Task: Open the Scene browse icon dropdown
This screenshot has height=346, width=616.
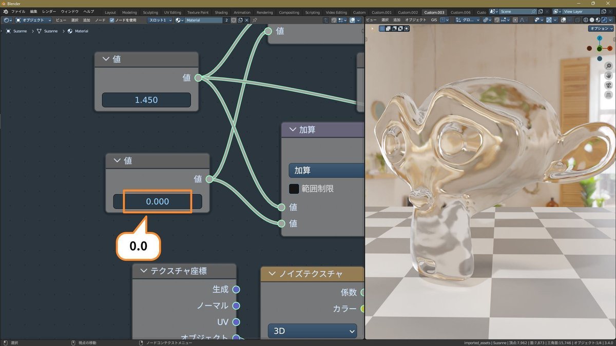Action: [x=494, y=11]
